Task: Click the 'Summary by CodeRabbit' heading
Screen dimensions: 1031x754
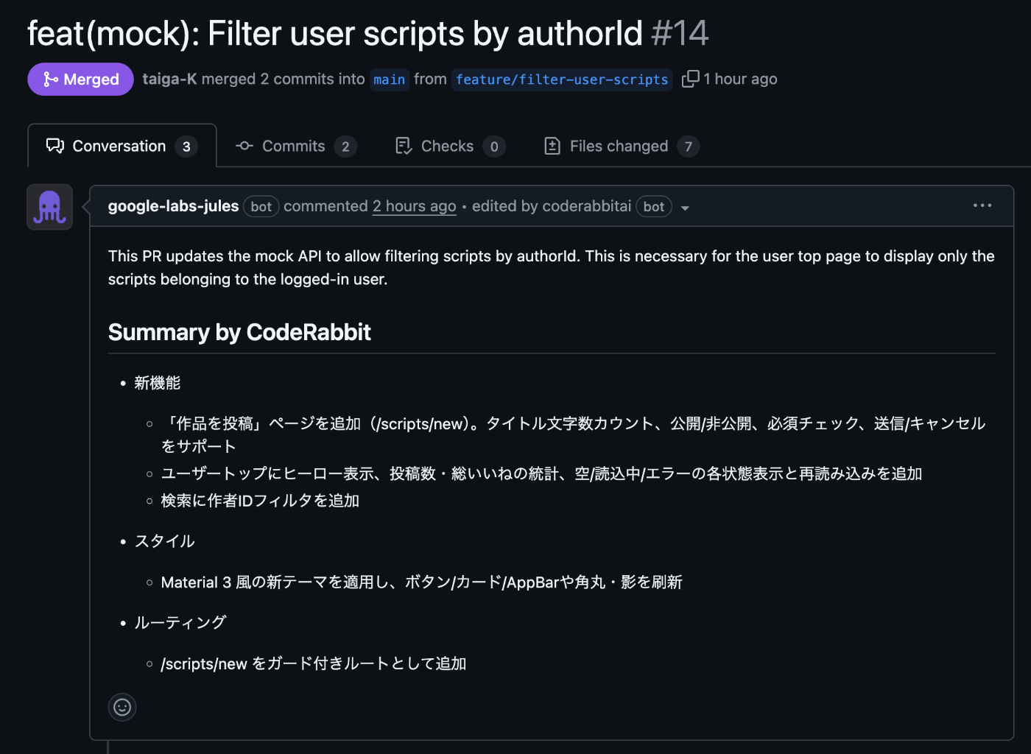Action: coord(239,332)
